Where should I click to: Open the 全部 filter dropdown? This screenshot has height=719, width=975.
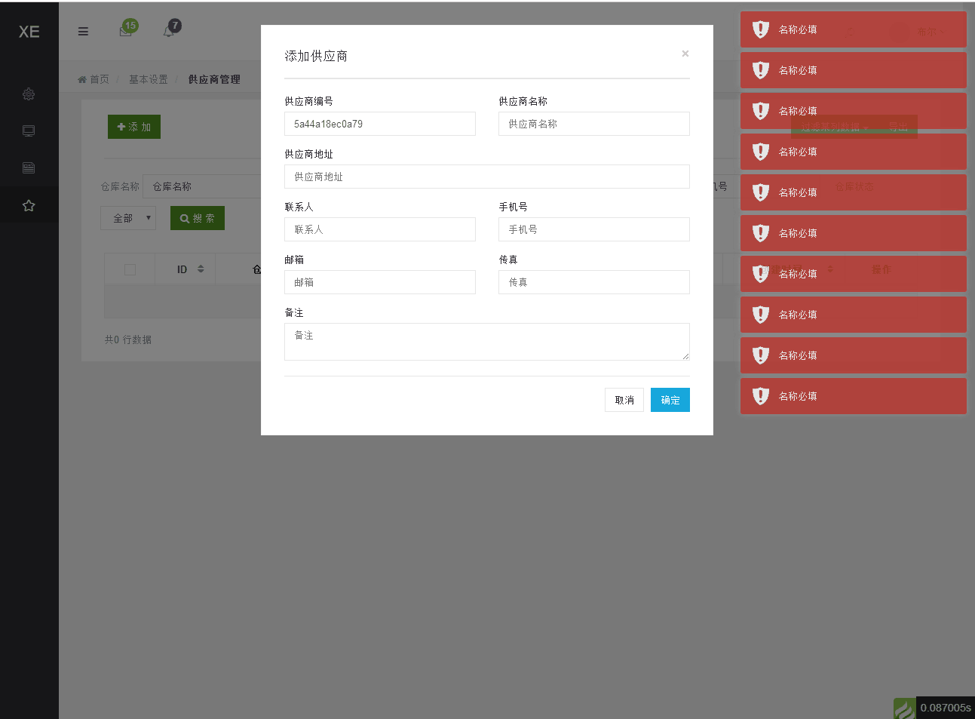click(128, 218)
